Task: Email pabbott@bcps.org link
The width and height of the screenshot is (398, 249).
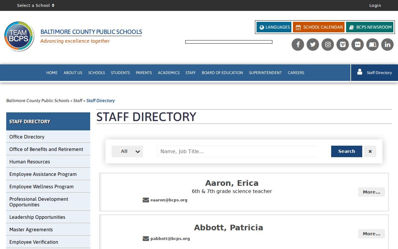Action: click(170, 238)
